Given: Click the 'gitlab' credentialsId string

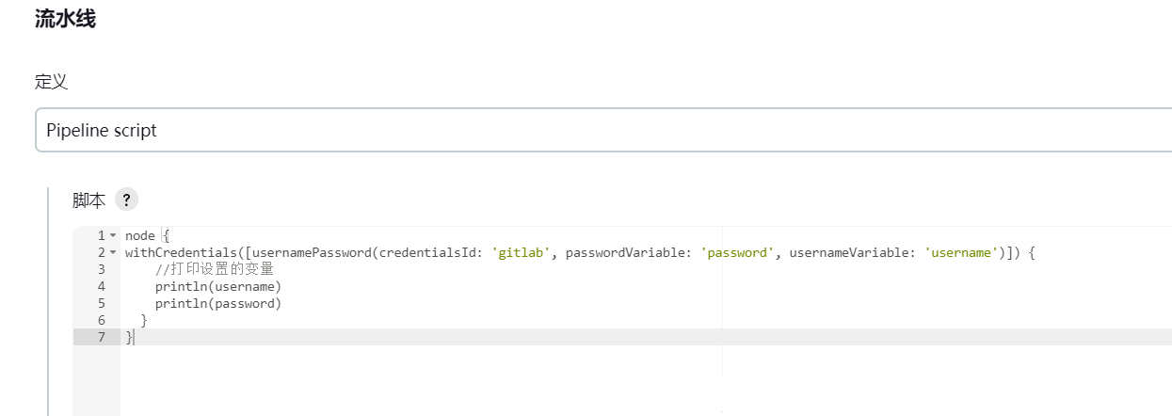Looking at the screenshot, I should (521, 252).
